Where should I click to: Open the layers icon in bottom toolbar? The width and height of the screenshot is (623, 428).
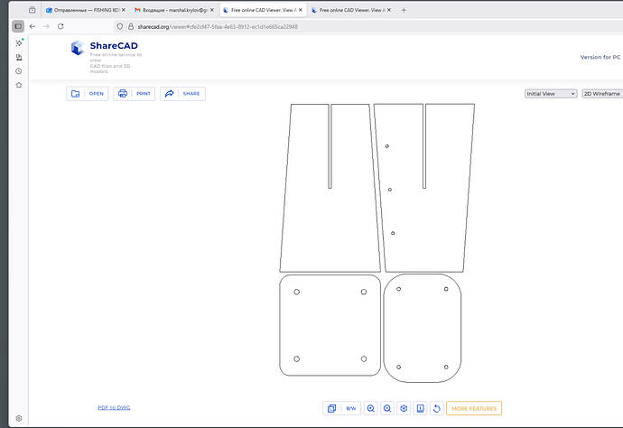331,409
